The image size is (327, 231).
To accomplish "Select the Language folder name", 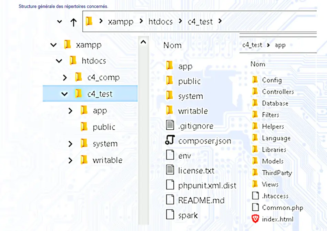I will 276,138.
